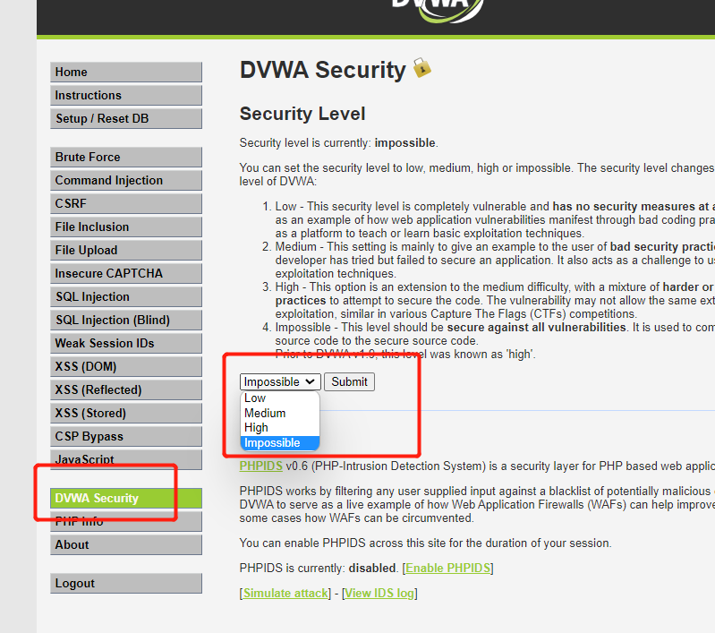Screen dimensions: 715x633
Task: Open the About page
Action: 126,544
